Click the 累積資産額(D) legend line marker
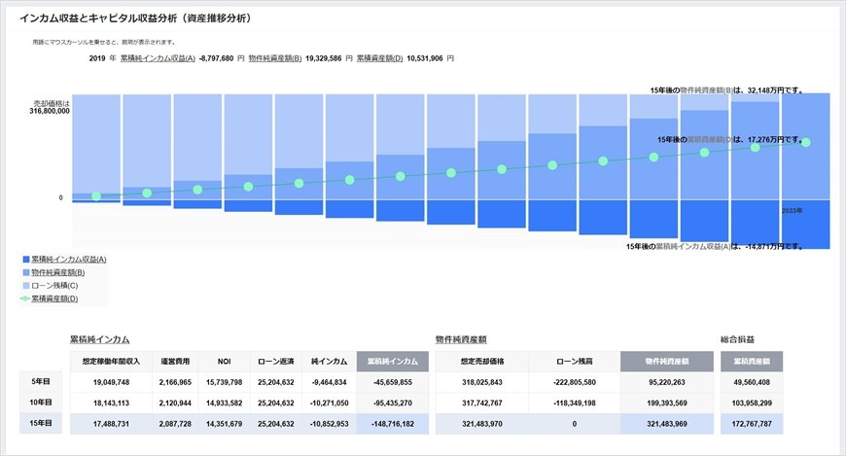The image size is (846, 456). (x=25, y=298)
